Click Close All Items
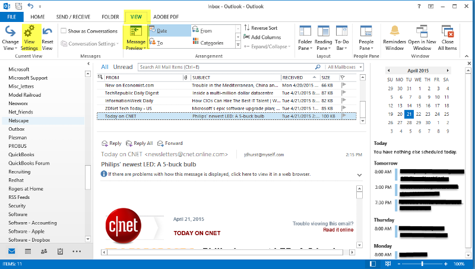The height and width of the screenshot is (269, 475). pos(448,38)
